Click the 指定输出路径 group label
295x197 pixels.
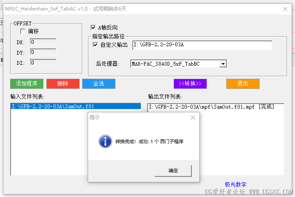108,36
